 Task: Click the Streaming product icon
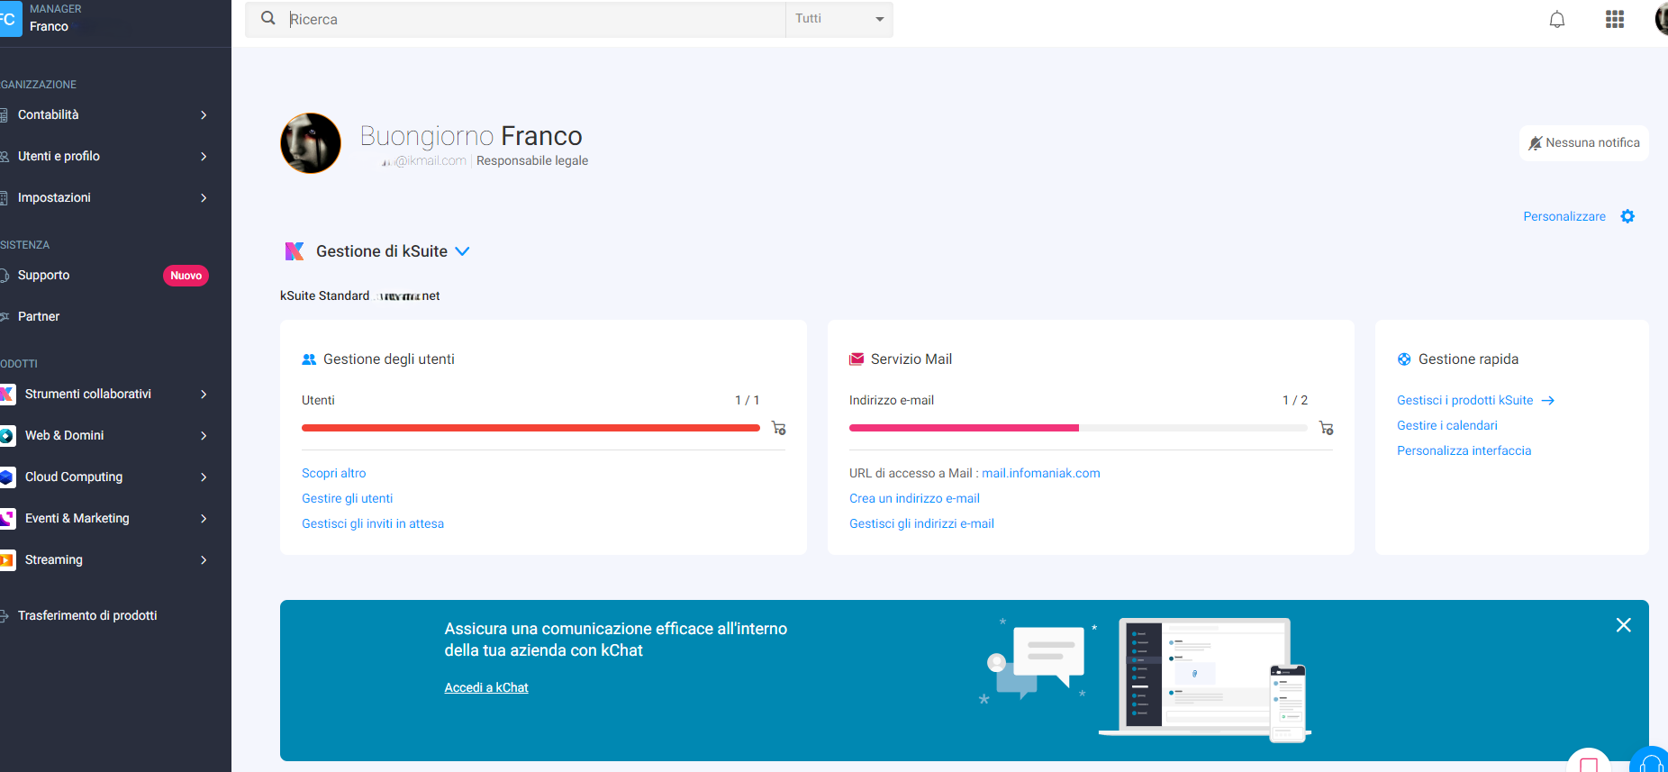[x=7, y=559]
